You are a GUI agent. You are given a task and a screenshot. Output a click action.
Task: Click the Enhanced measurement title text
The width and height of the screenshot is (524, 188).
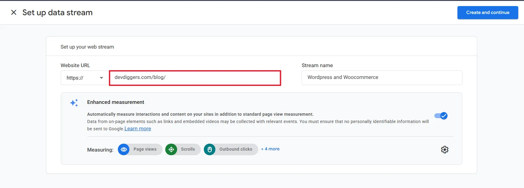point(116,102)
